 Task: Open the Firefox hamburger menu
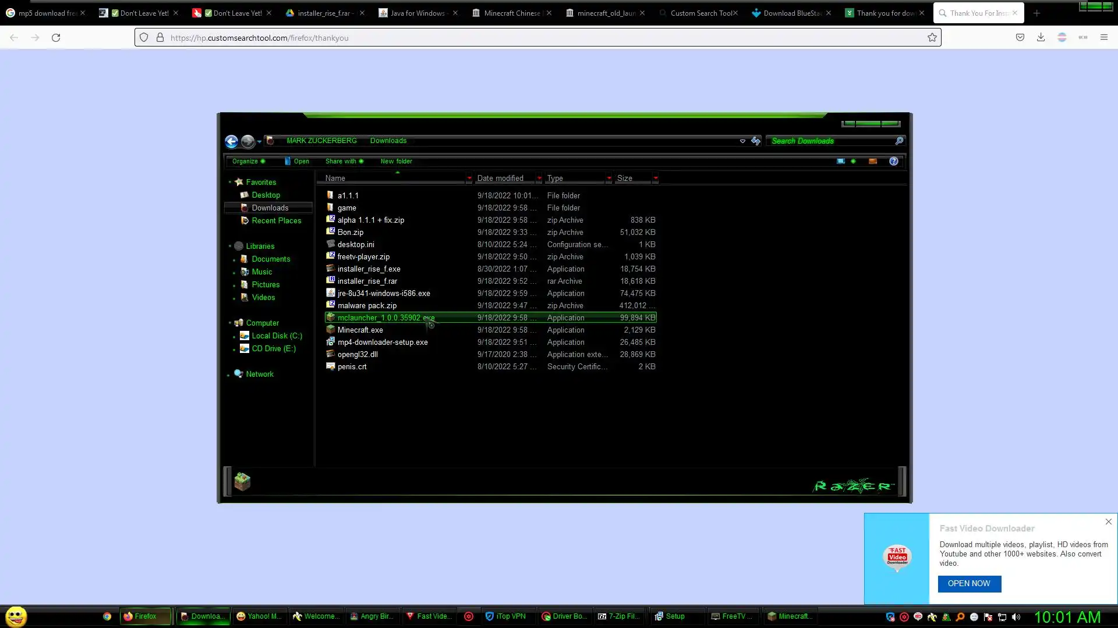tap(1103, 37)
